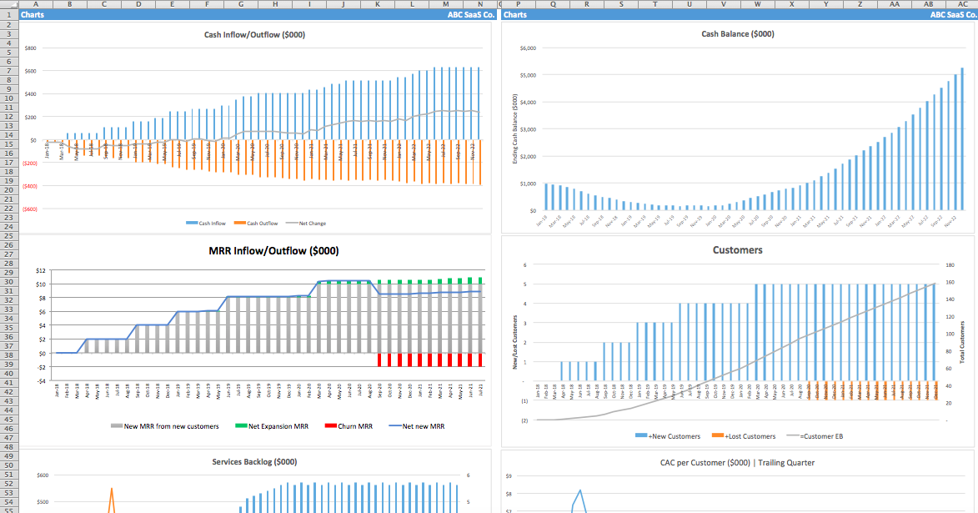
Task: Click ABC SaaS Co. header in column AC
Action: (953, 14)
